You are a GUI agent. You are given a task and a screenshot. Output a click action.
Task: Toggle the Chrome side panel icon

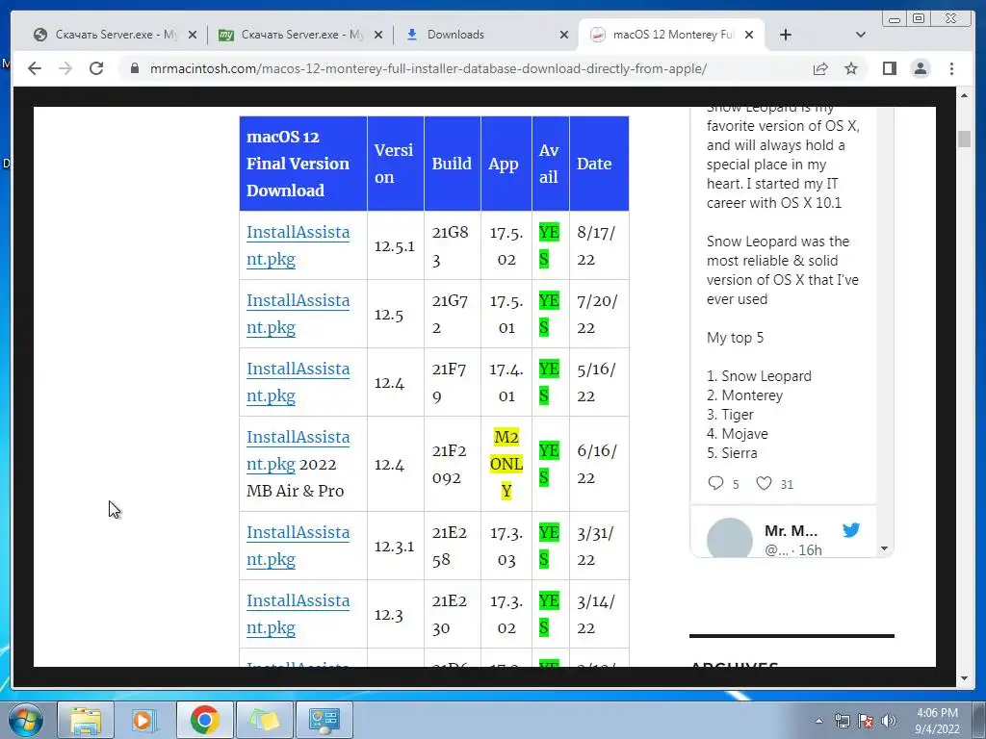click(889, 68)
